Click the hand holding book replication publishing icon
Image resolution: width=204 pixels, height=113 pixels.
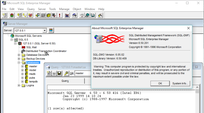(x=87, y=15)
